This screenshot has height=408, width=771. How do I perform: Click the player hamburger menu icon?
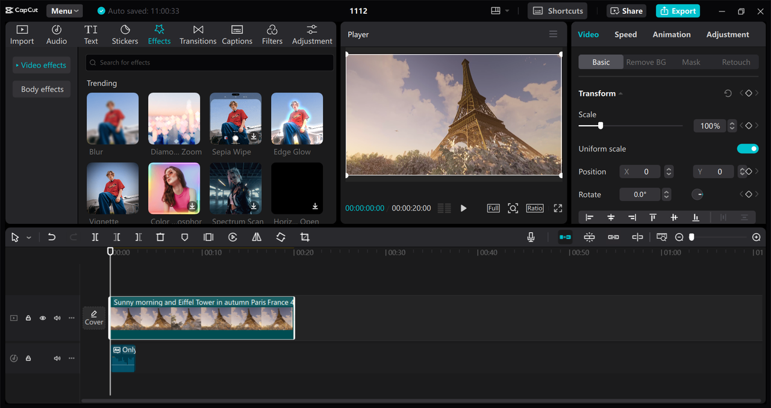click(x=553, y=34)
